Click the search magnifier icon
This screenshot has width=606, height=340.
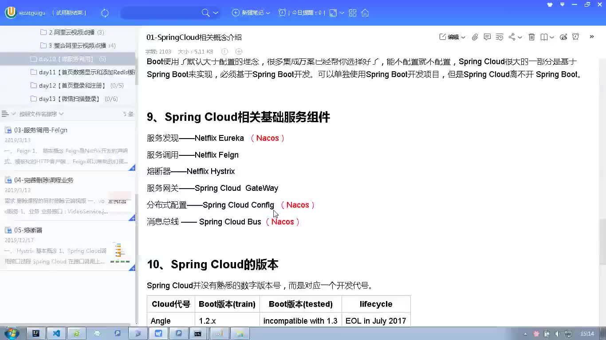click(206, 13)
